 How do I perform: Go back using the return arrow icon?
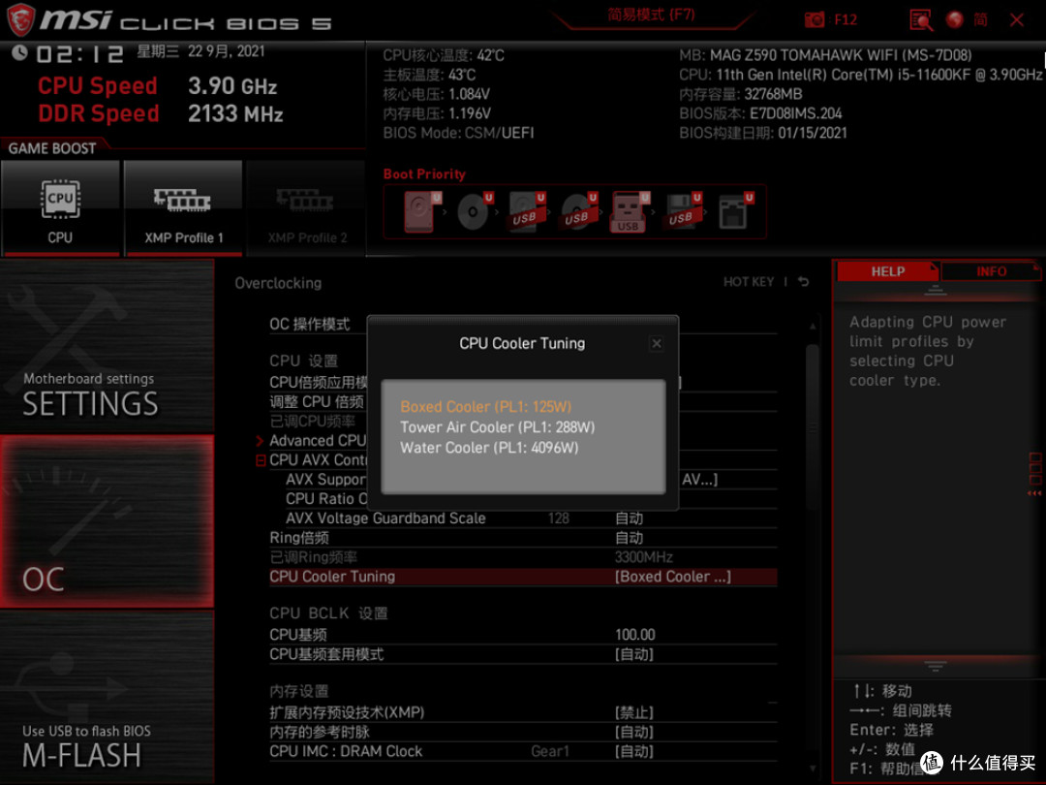[x=804, y=282]
